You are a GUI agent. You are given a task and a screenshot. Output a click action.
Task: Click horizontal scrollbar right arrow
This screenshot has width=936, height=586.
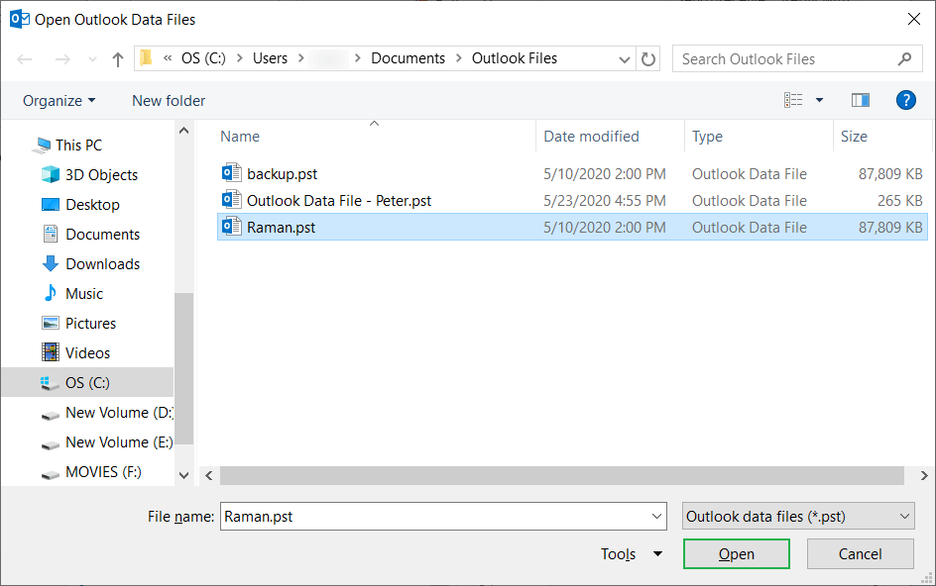(923, 476)
